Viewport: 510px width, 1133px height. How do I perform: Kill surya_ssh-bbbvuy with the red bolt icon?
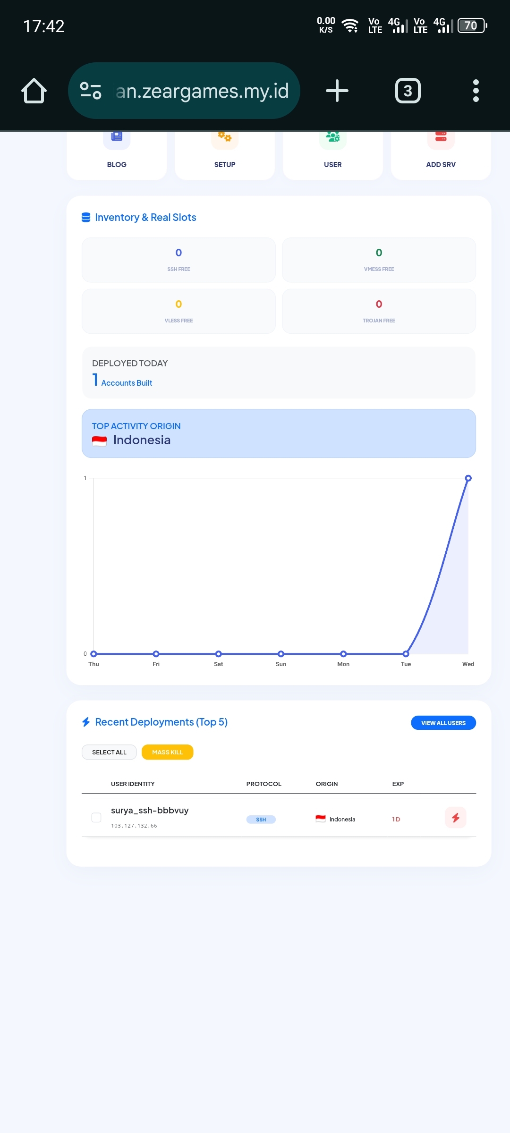[456, 818]
